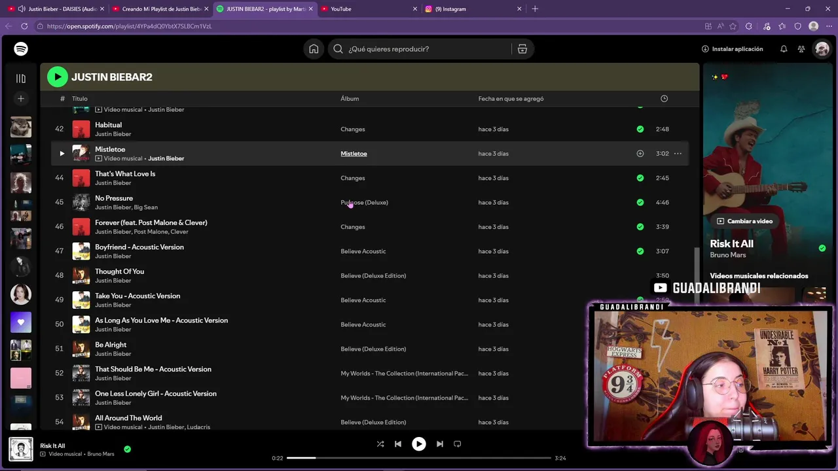The image size is (838, 471).
Task: Go to Spotify home icon
Action: pyautogui.click(x=314, y=49)
